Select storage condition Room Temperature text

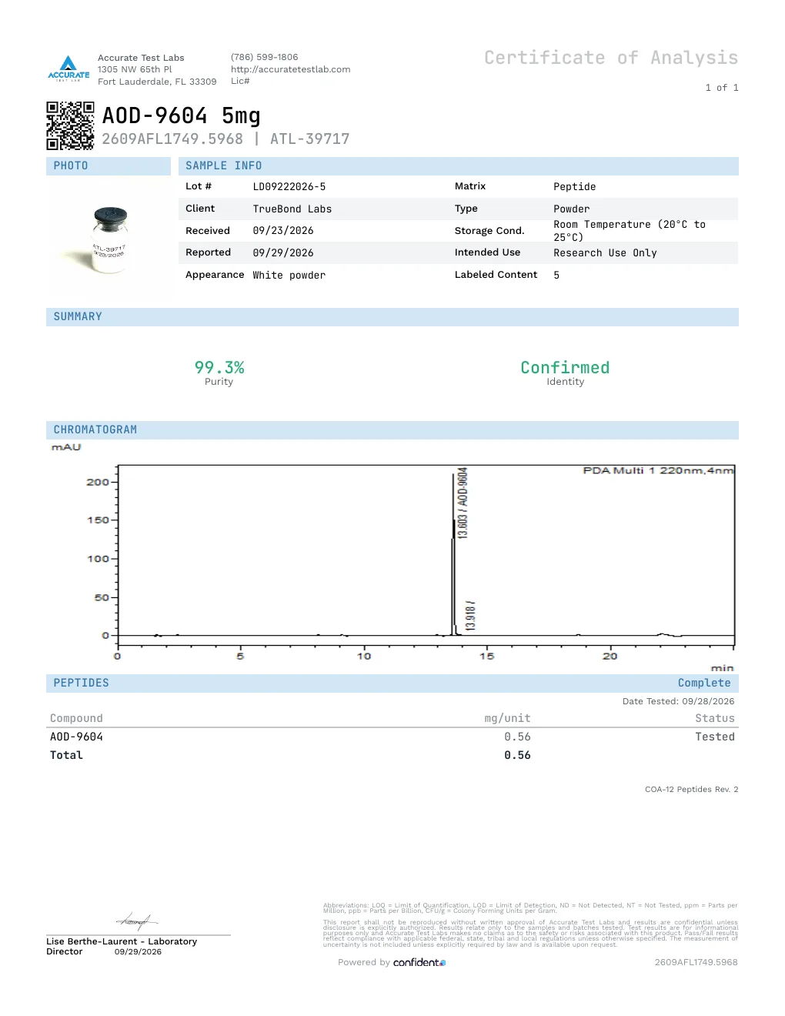630,231
